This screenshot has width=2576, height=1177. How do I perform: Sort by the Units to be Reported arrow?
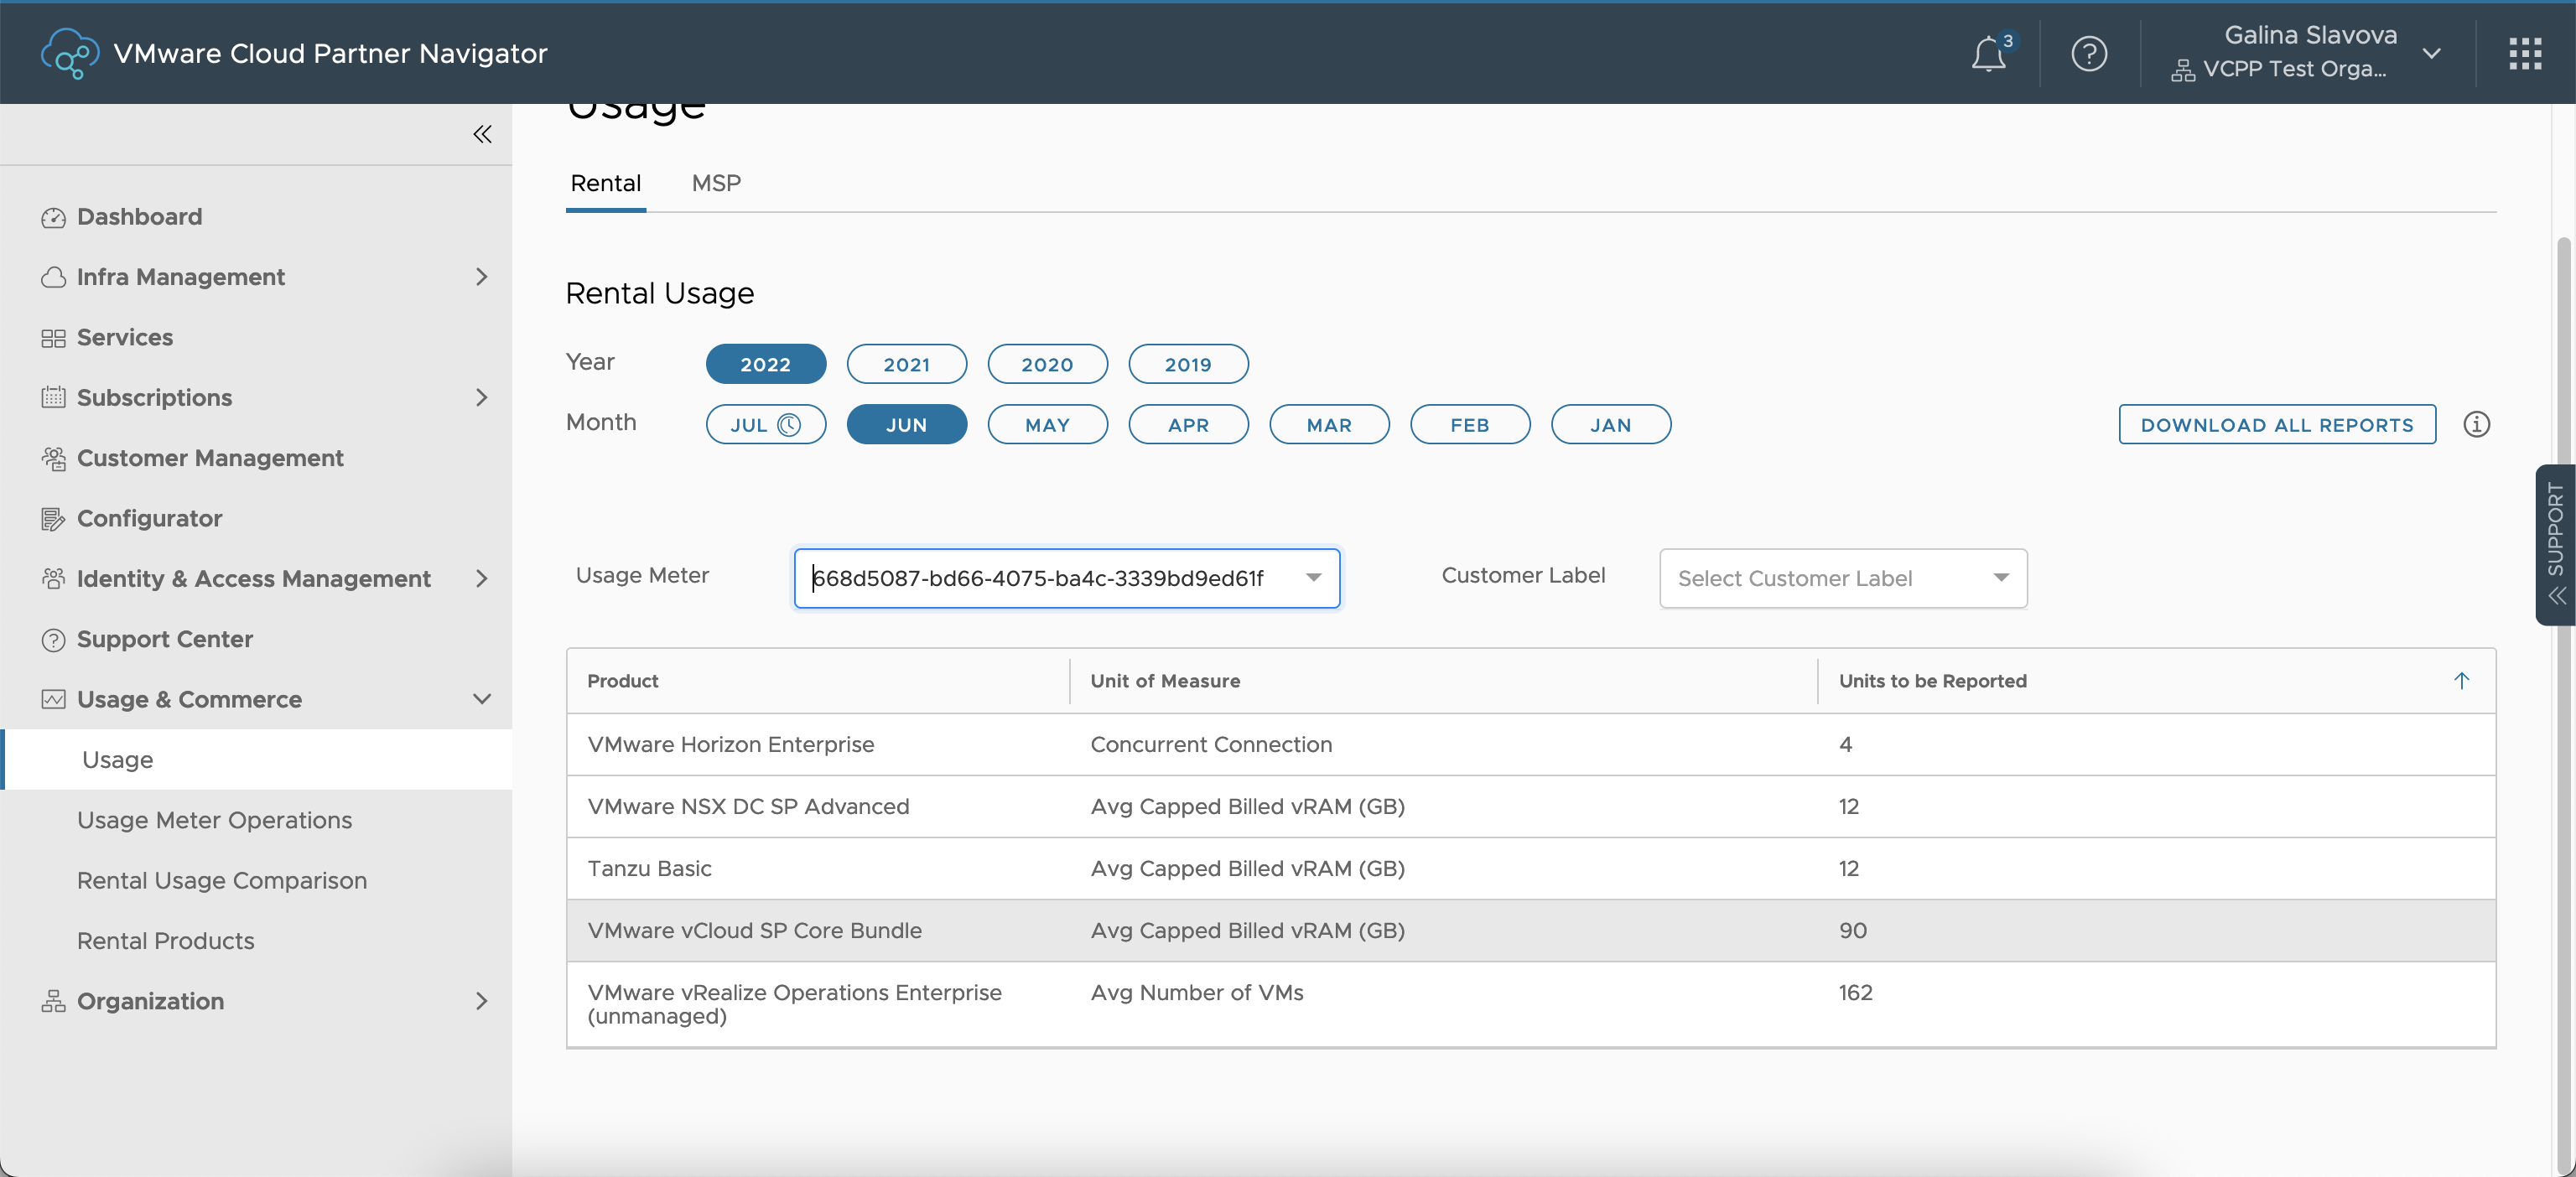(2461, 681)
